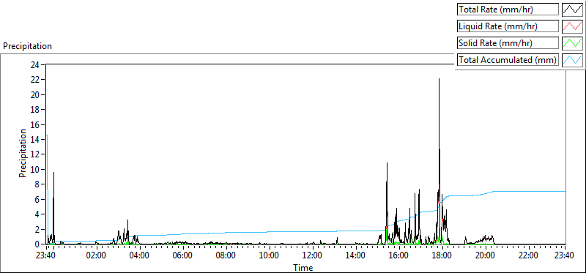
Task: Click the 10 label on the Y axis
Action: [x=36, y=170]
